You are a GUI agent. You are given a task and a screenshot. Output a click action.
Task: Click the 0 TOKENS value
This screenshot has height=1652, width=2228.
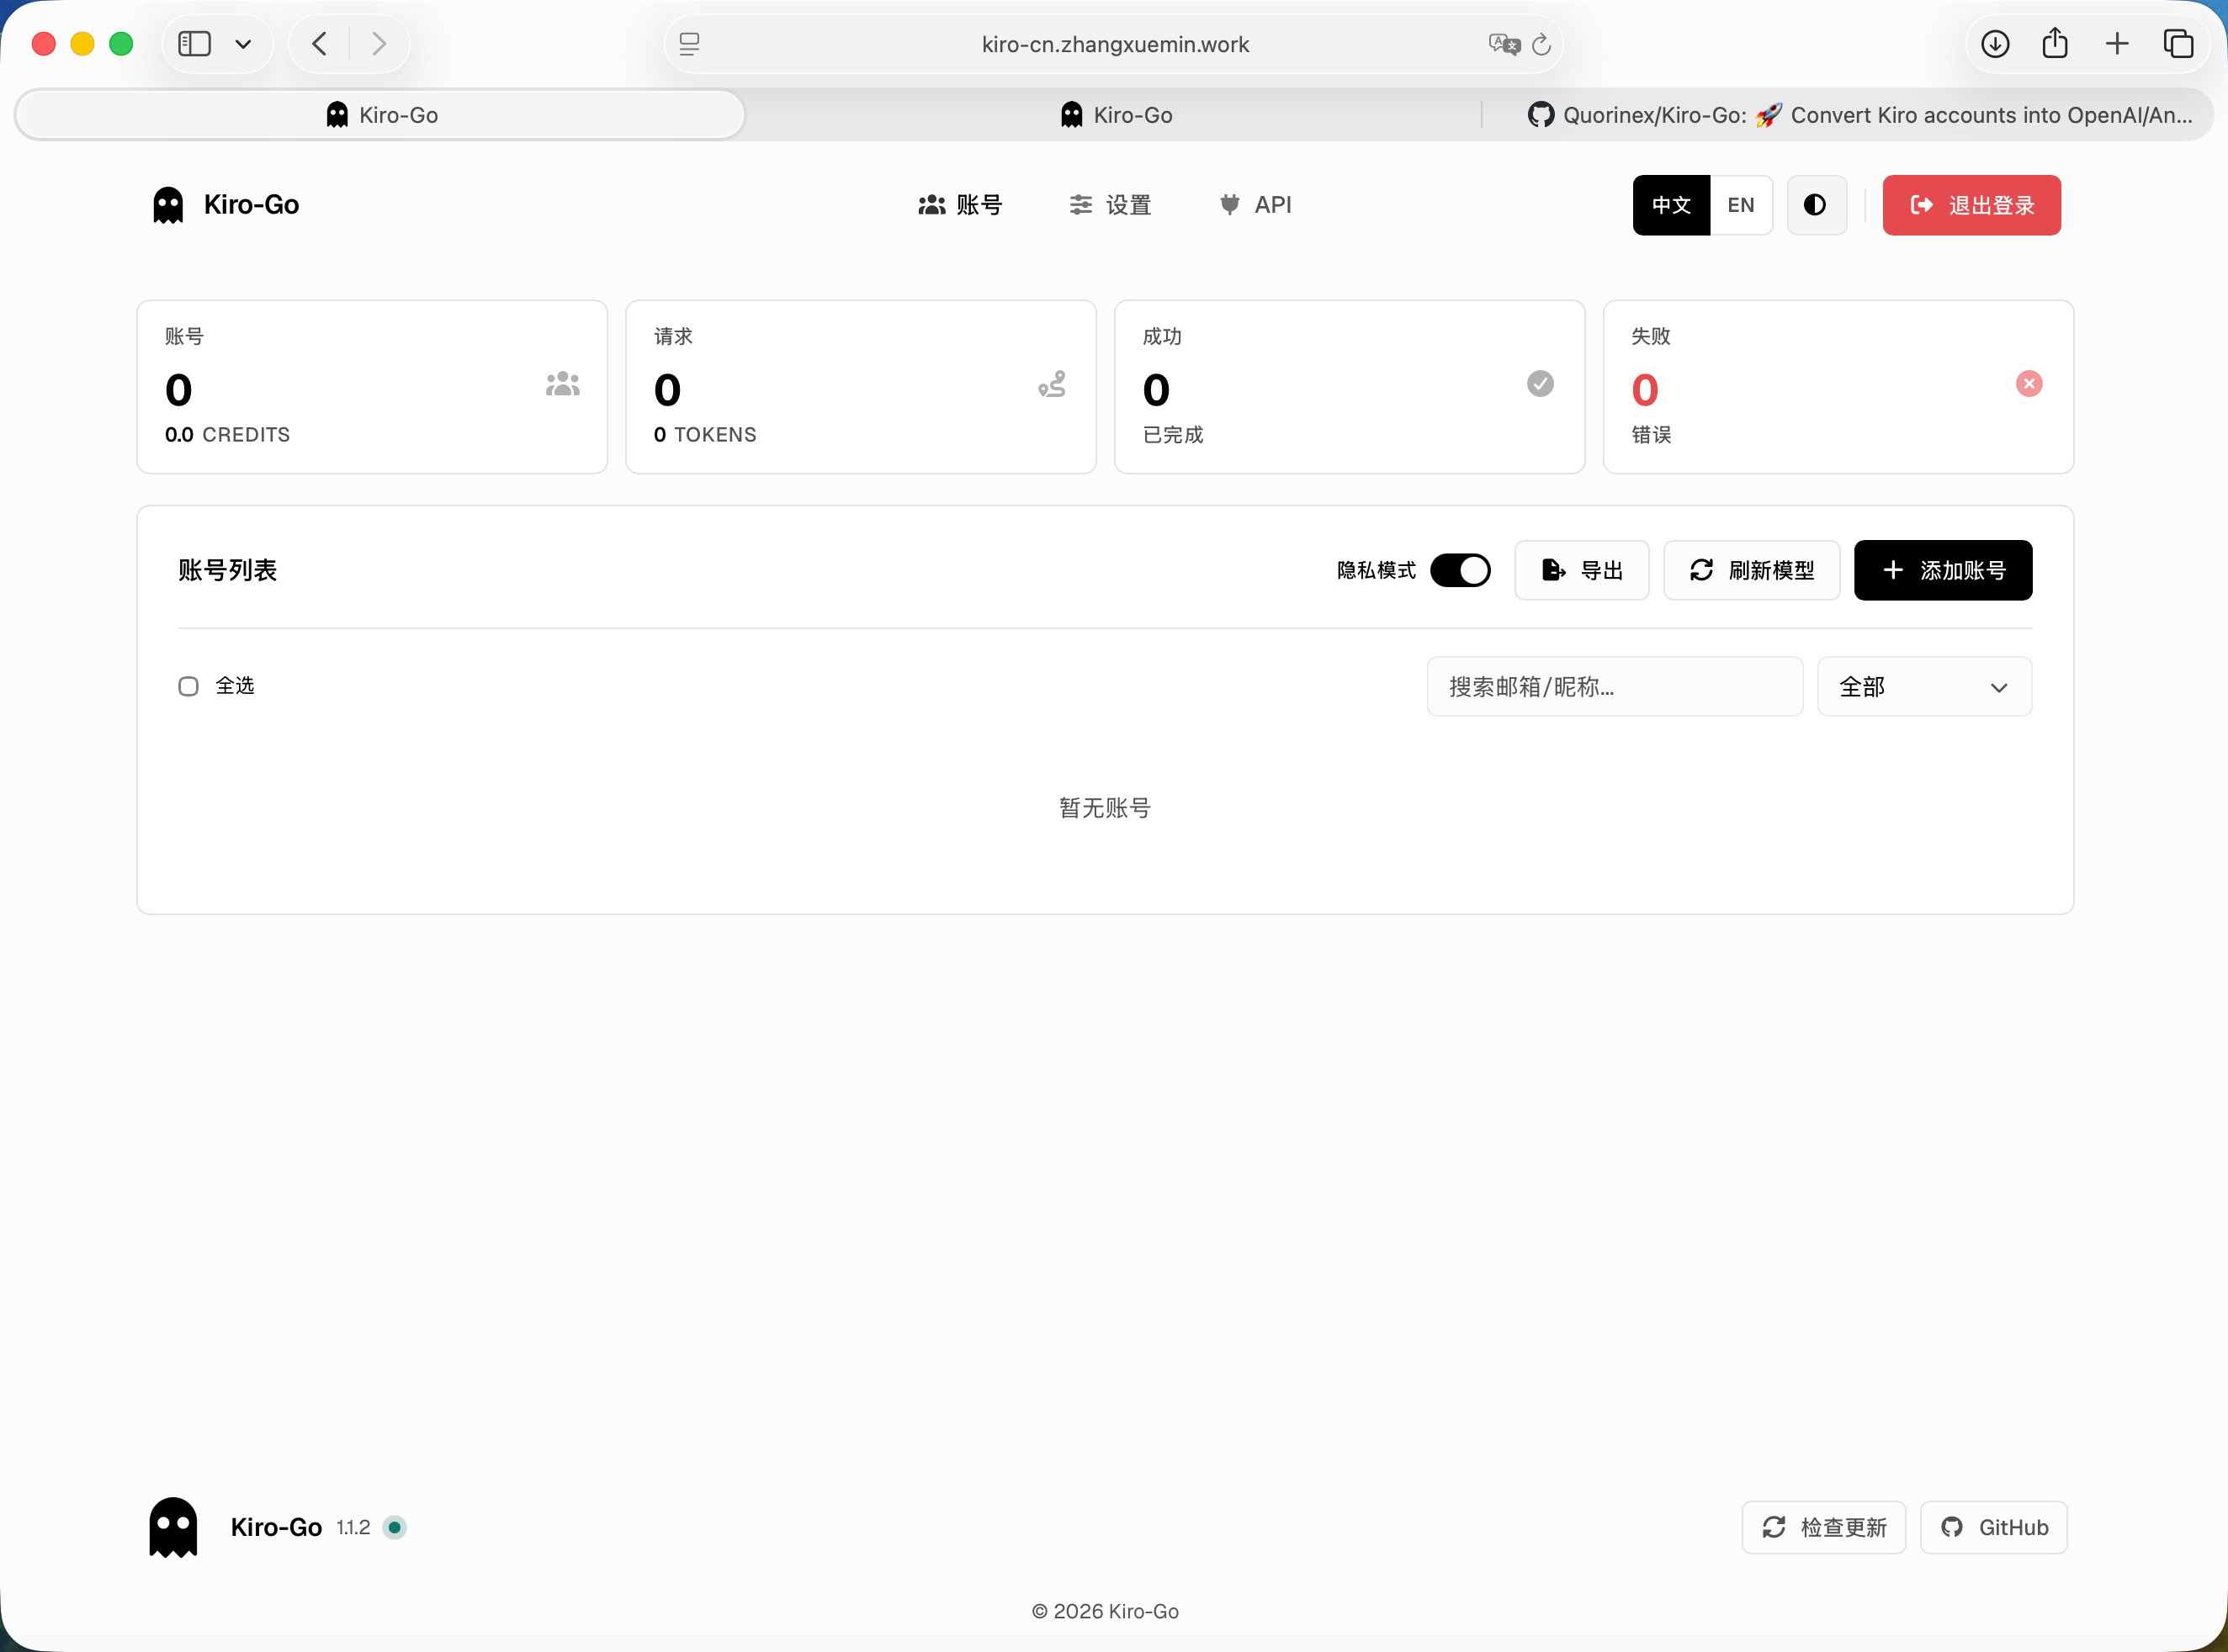pos(705,435)
